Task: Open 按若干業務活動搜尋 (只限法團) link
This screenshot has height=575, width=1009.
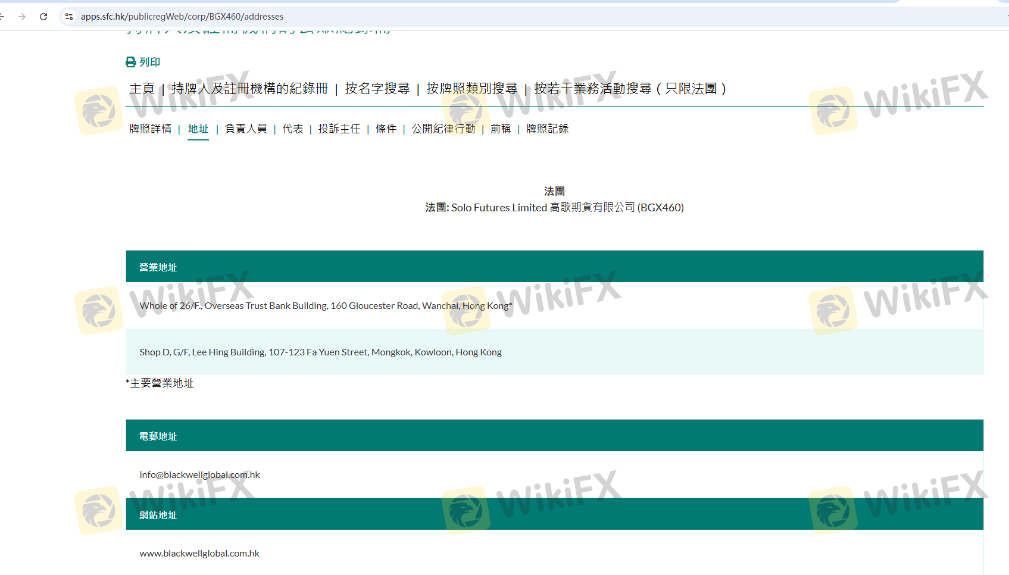Action: click(630, 89)
